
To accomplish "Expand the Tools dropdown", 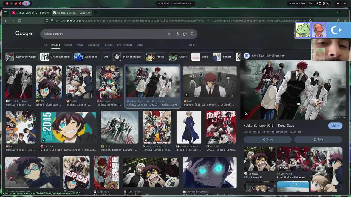I will (192, 45).
